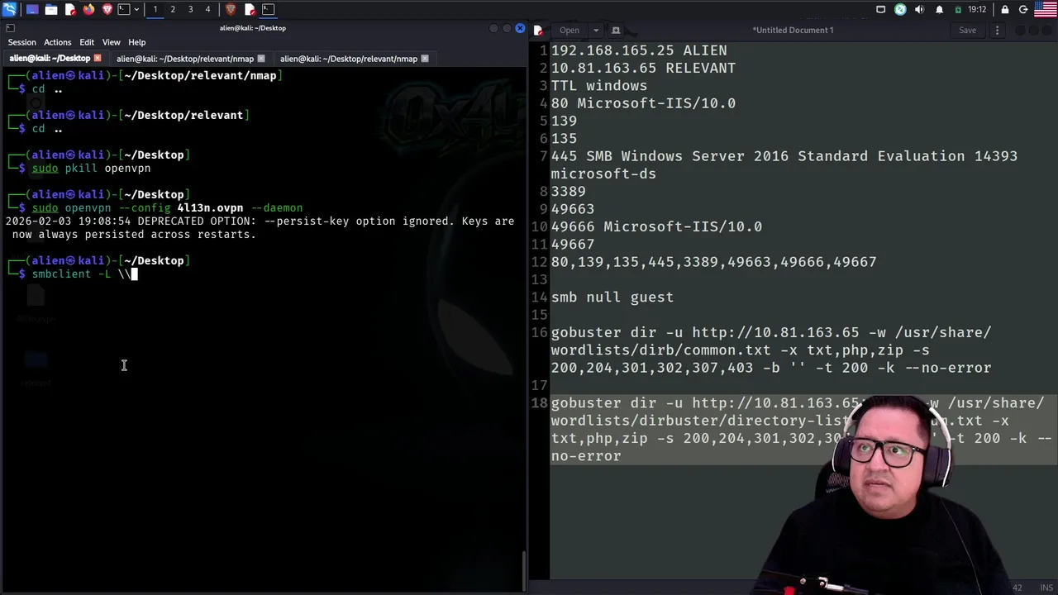Lock the screen with padlock icon
Screen dimensions: 1058x595
(x=1004, y=9)
